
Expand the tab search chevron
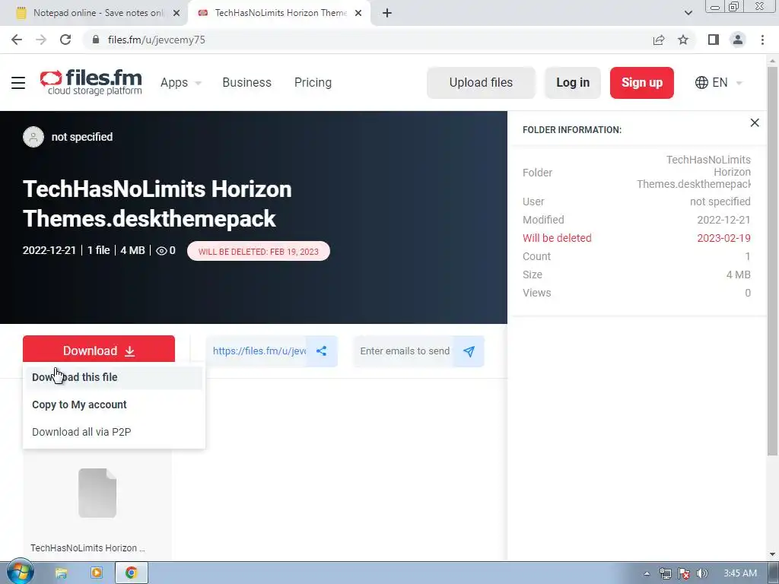pyautogui.click(x=688, y=13)
